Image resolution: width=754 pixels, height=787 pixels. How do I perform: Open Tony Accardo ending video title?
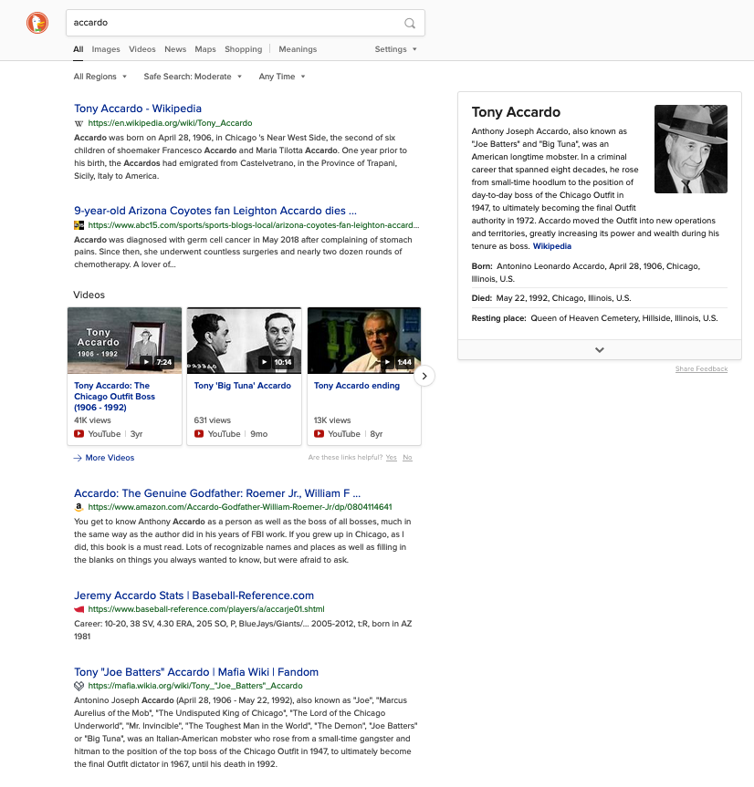point(357,386)
